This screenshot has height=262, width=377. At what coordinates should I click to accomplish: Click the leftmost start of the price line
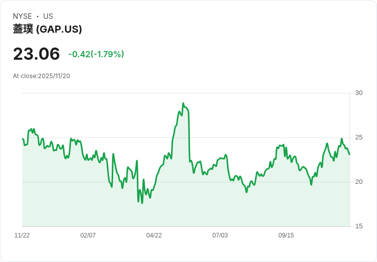23,139
